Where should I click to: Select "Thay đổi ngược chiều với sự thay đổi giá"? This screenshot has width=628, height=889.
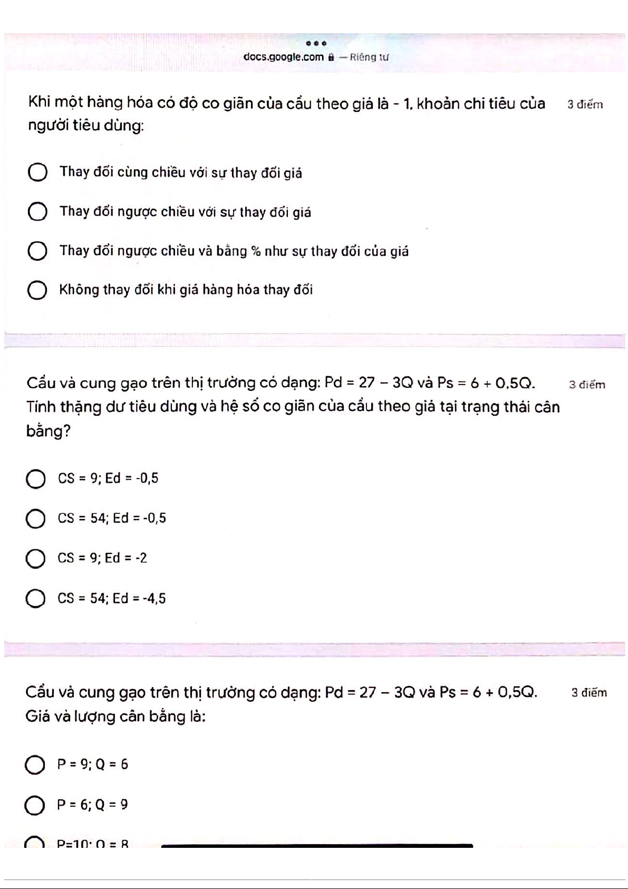(x=37, y=212)
